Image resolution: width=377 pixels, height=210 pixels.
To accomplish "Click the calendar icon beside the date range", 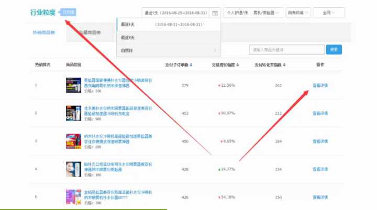I will 215,12.
